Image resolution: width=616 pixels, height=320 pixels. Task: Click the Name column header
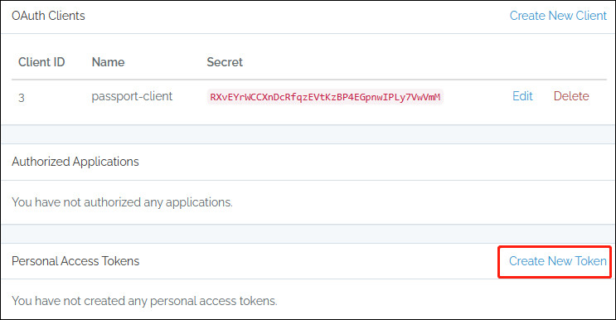(x=108, y=62)
